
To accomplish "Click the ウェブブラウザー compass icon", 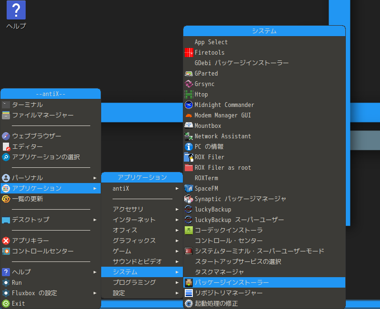I will tap(6, 136).
